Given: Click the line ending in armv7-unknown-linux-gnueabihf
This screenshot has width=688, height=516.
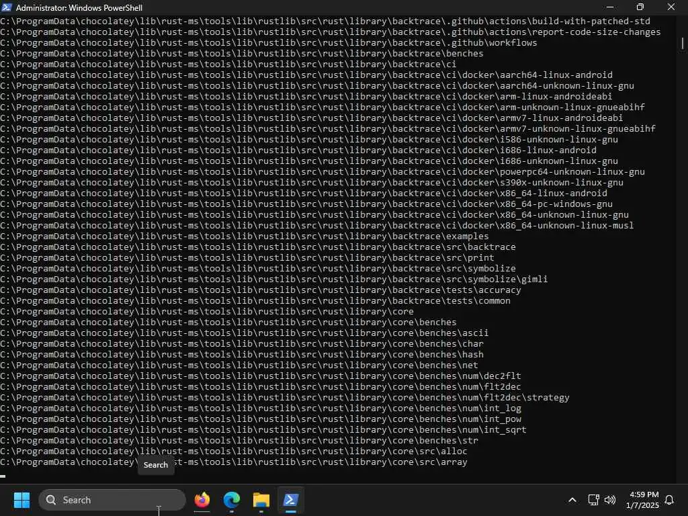Looking at the screenshot, I should click(328, 128).
